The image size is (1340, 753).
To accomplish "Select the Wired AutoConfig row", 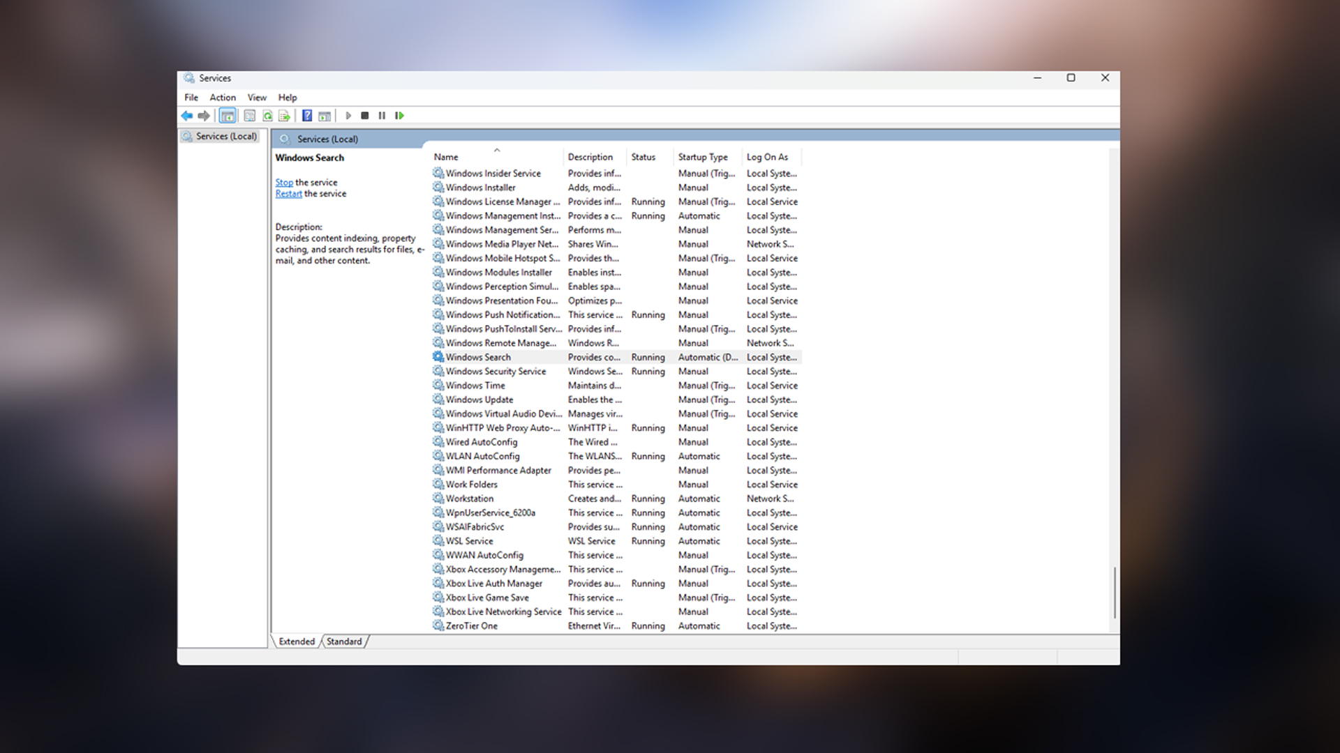I will (616, 442).
